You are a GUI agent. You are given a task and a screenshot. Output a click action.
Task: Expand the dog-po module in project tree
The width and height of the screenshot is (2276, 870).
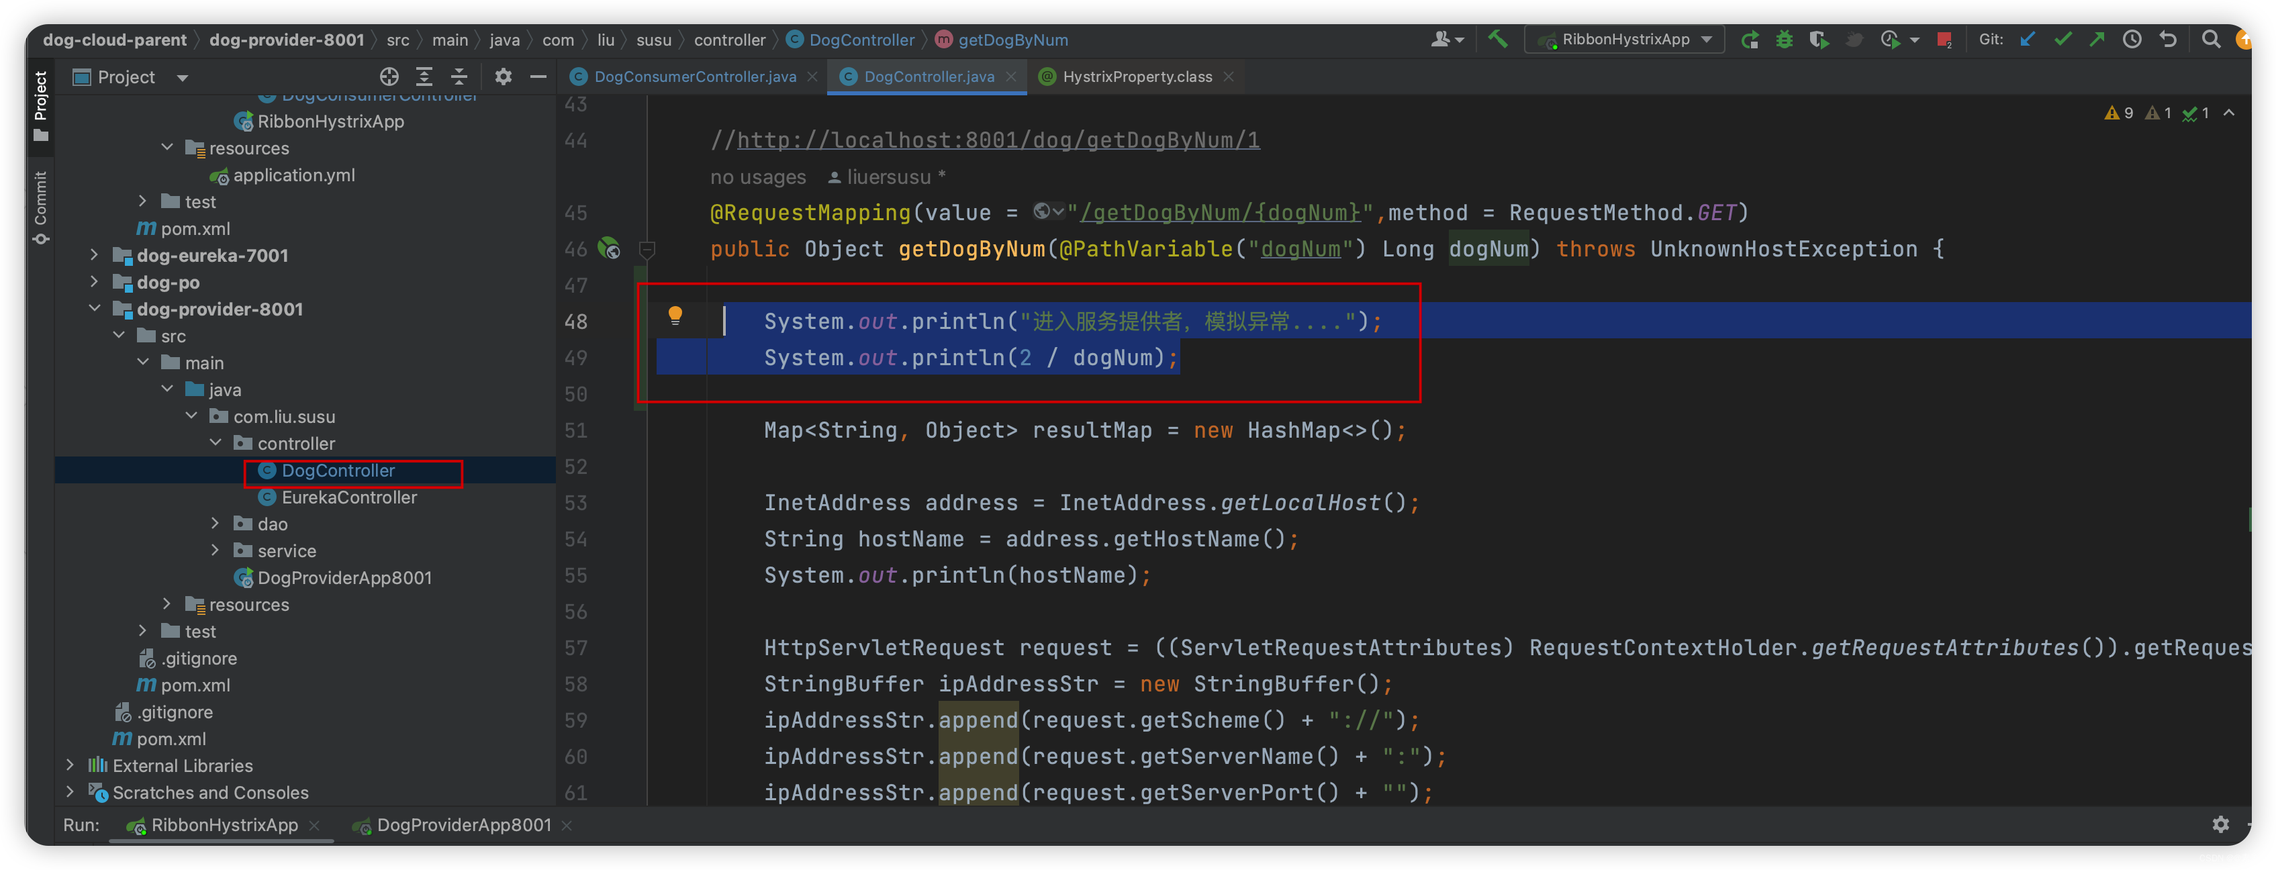tap(91, 282)
